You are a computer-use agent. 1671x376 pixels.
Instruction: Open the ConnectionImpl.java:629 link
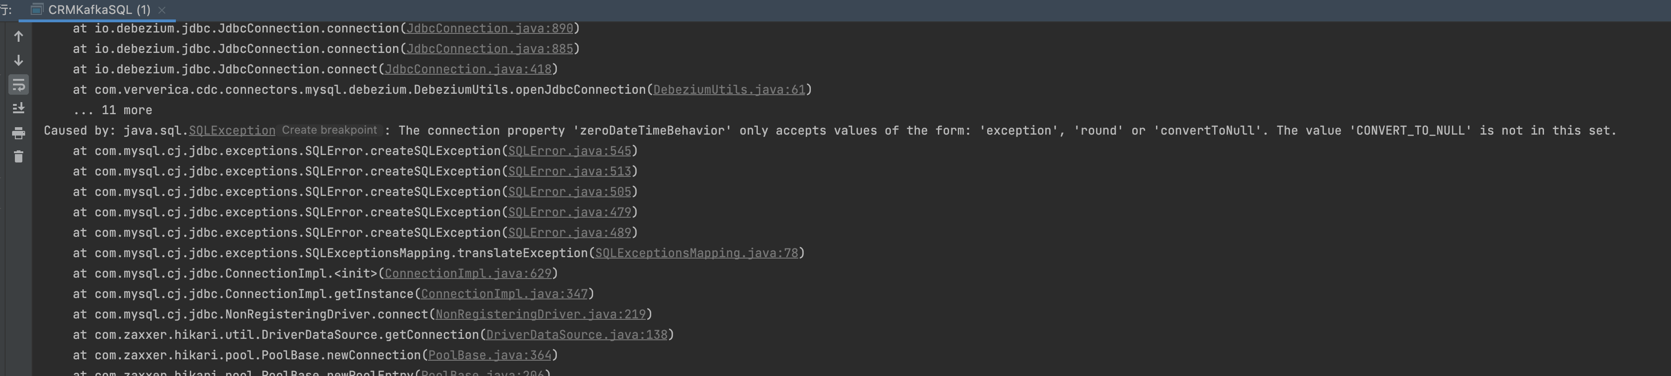tap(468, 274)
